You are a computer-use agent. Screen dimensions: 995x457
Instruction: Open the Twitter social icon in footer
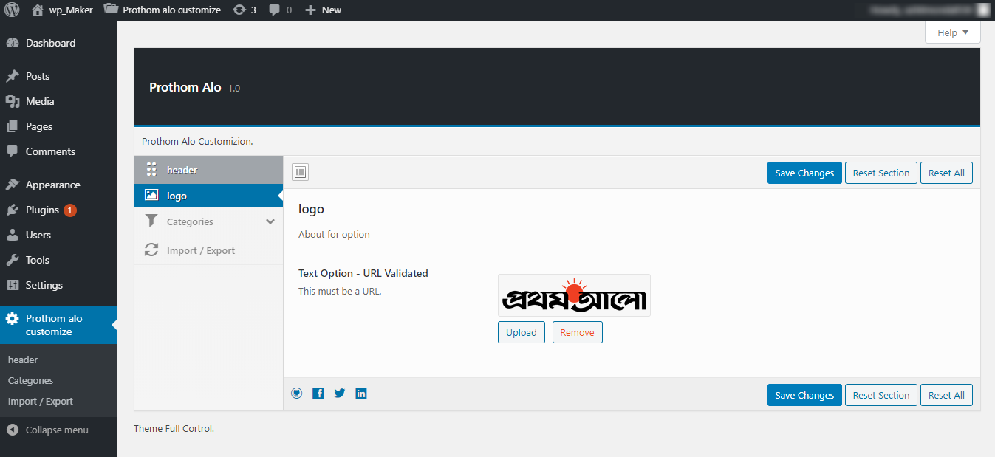pos(340,394)
